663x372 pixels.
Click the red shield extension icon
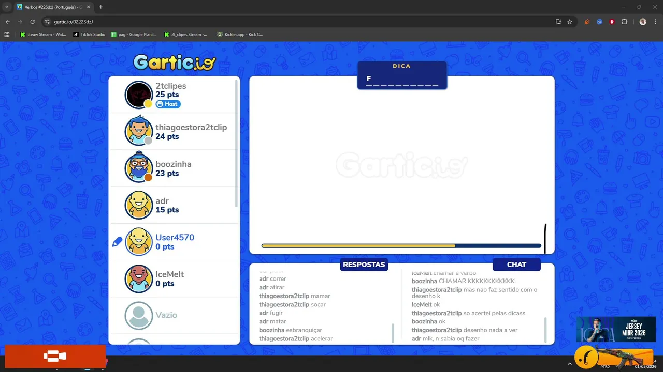(x=612, y=22)
